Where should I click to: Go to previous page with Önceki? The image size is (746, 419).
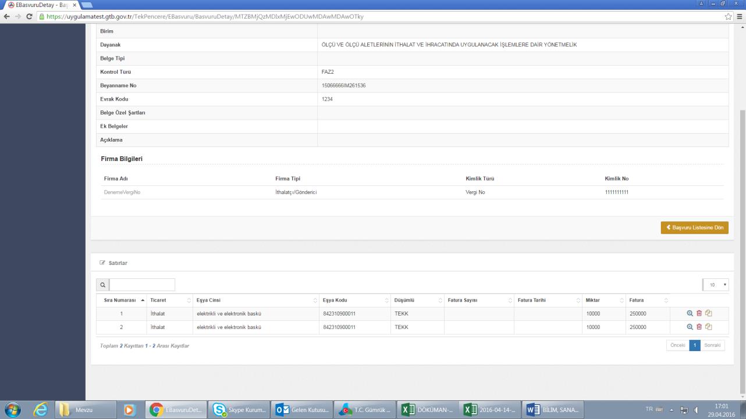(678, 345)
